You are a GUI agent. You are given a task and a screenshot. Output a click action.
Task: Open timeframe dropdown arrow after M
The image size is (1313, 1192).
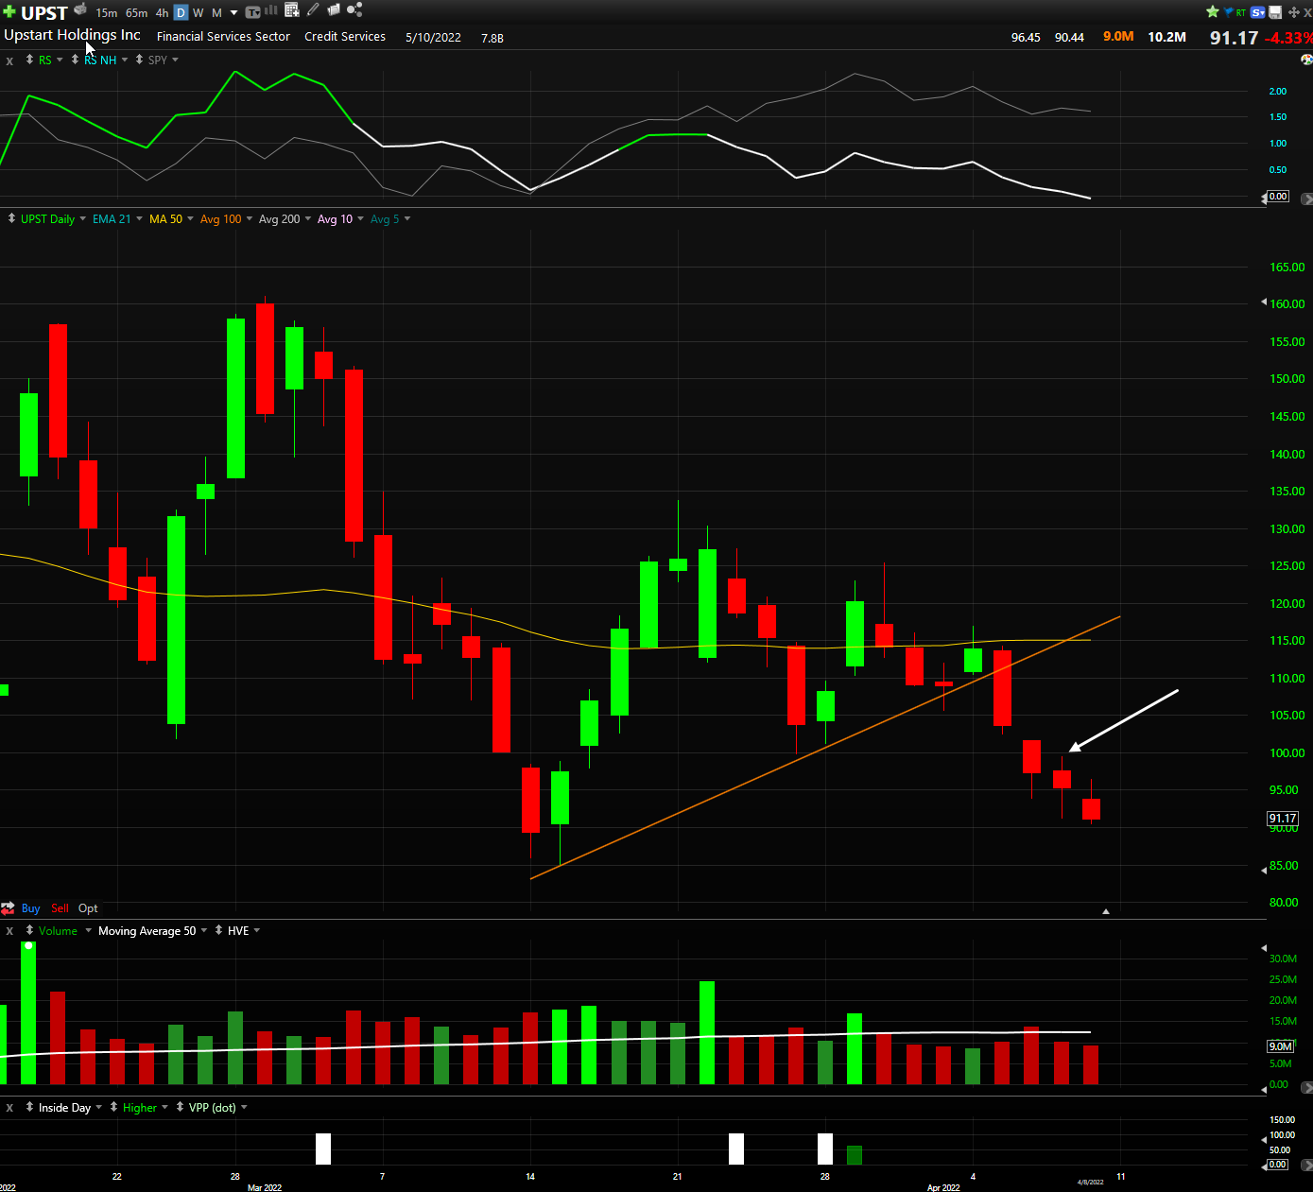click(x=233, y=13)
